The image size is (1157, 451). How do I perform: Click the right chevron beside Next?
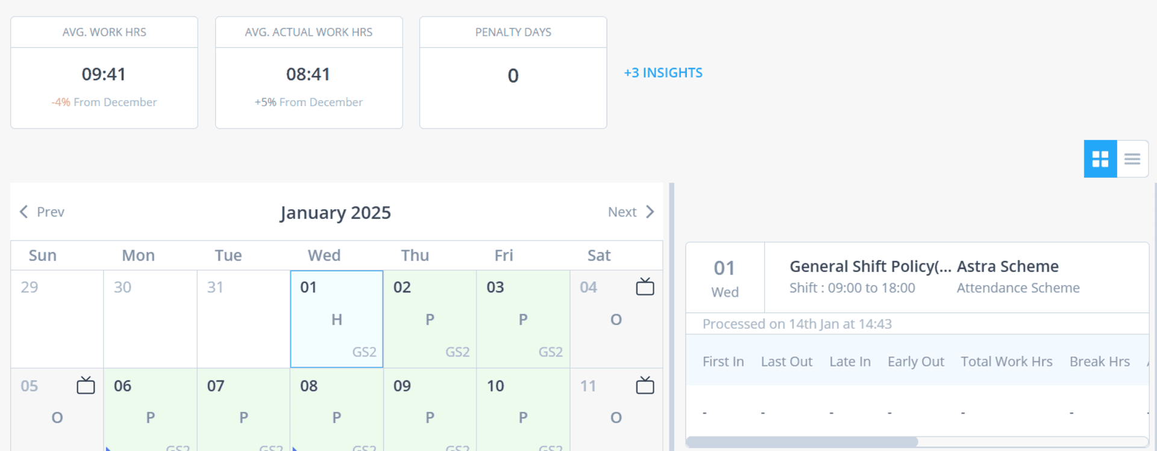(650, 212)
